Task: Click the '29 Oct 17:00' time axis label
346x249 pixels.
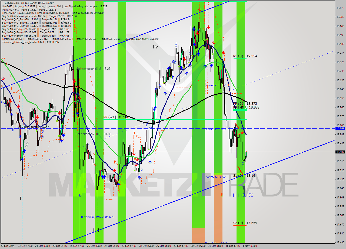Action: tap(181, 246)
